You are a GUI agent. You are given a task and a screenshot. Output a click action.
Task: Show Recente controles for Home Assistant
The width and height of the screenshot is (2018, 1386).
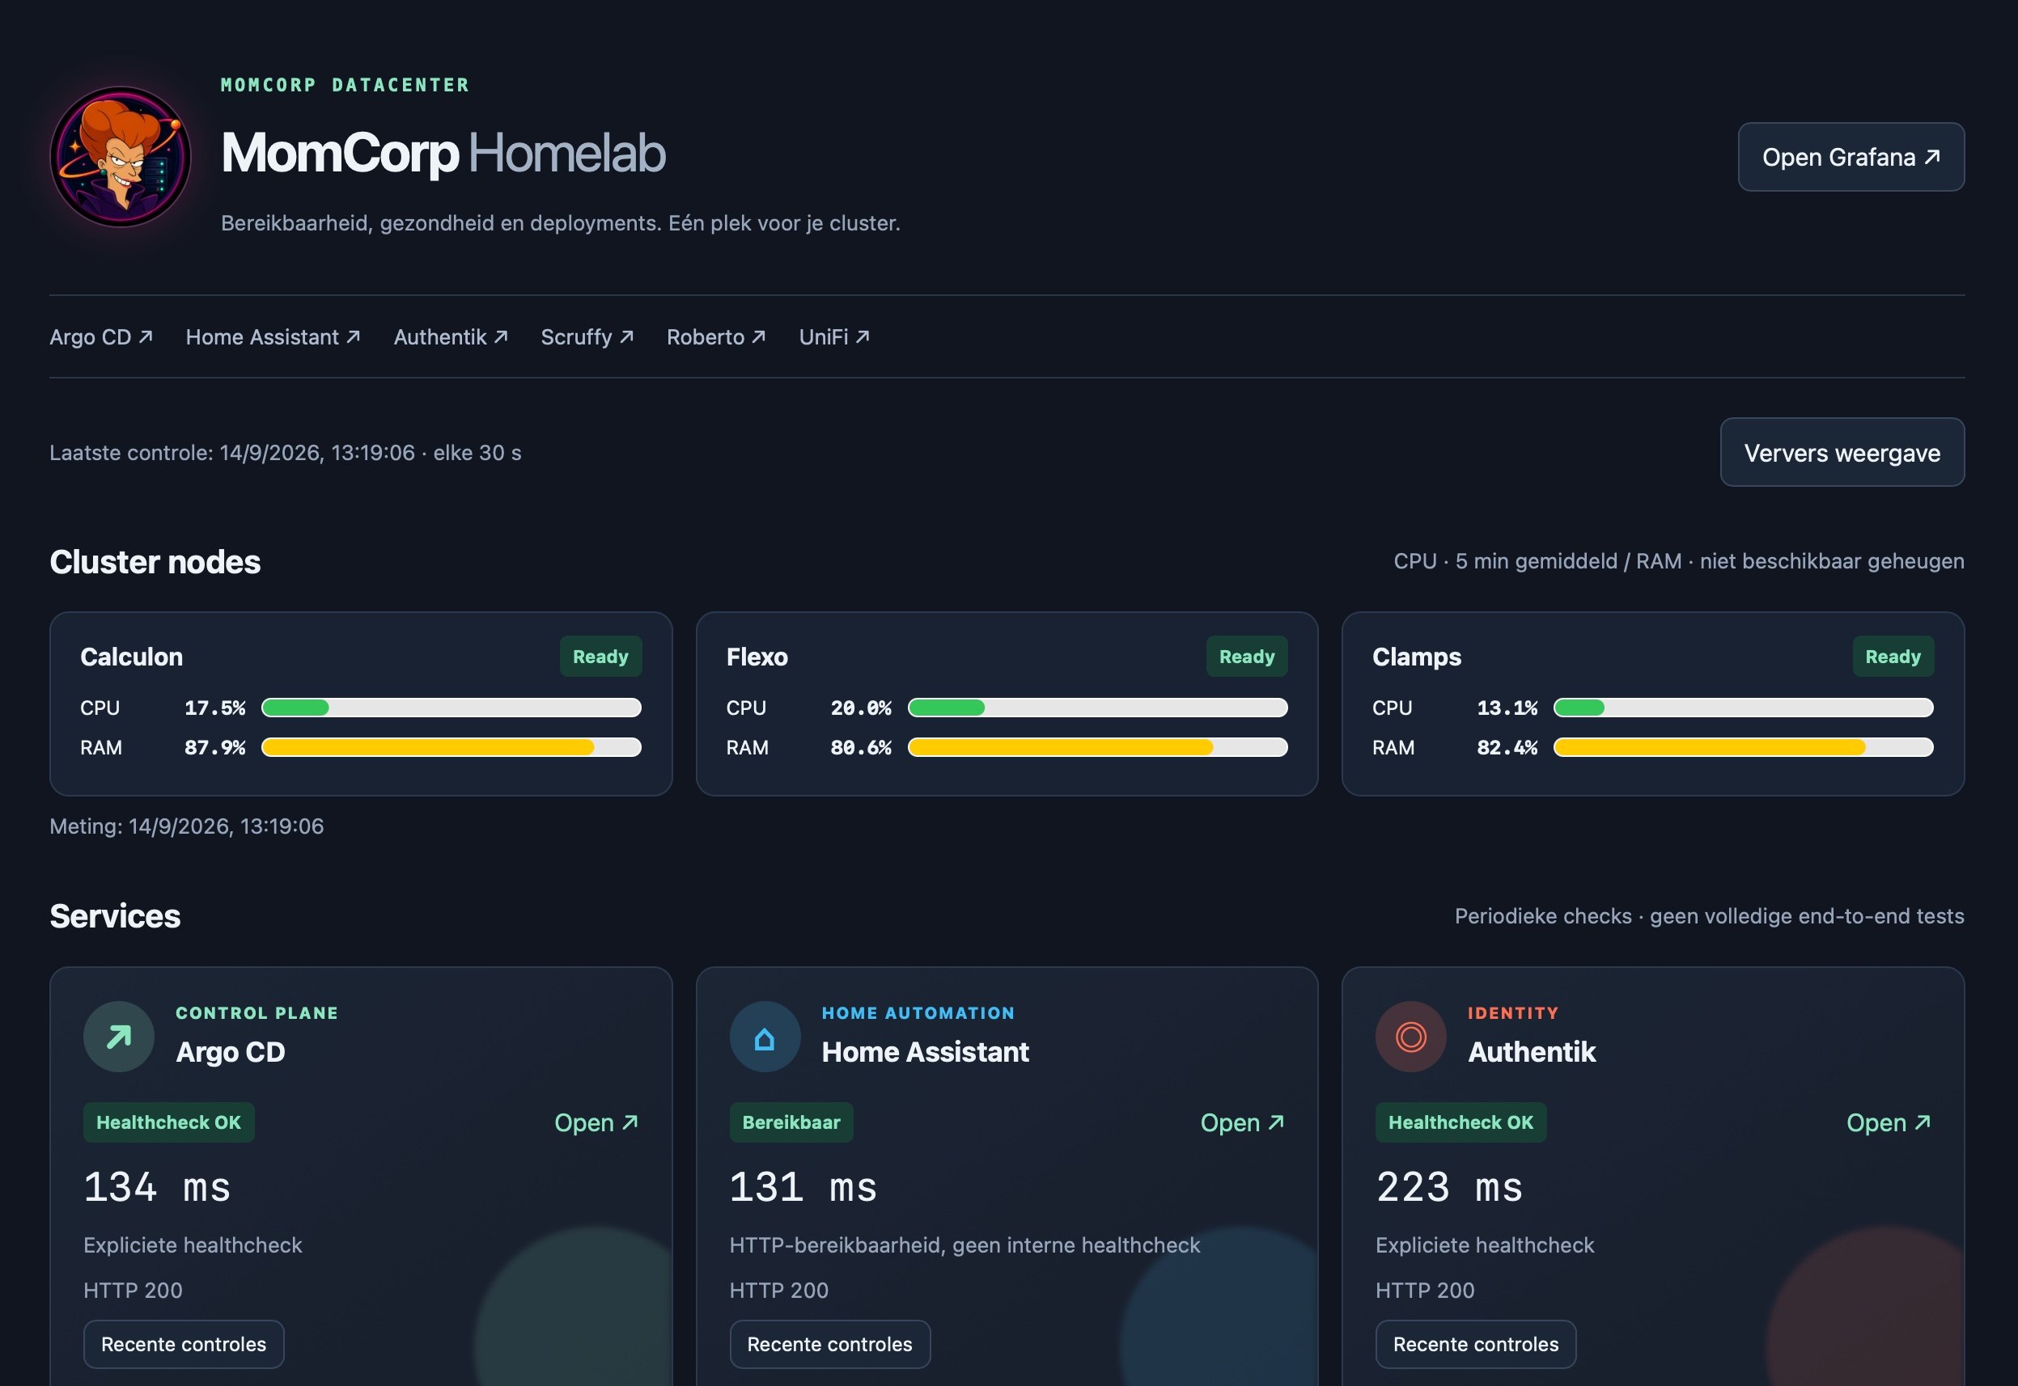pyautogui.click(x=829, y=1343)
